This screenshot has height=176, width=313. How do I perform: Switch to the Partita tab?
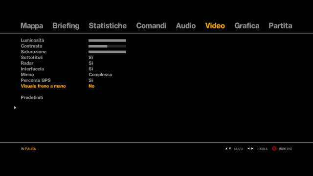280,26
